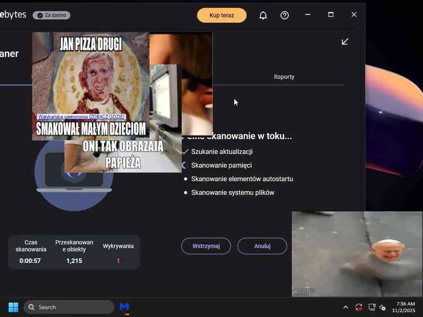Minimize the Malwarebytes window

click(x=307, y=14)
